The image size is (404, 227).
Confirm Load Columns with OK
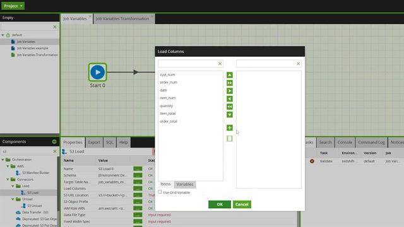pos(220,204)
